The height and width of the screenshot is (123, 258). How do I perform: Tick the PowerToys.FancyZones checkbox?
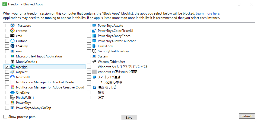click(x=89, y=36)
